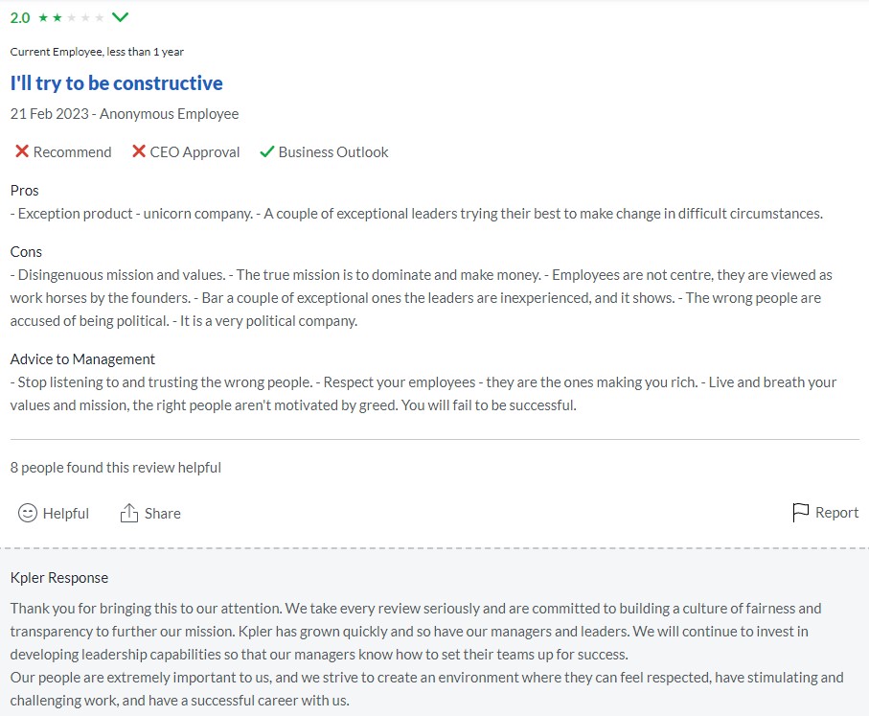869x716 pixels.
Task: Click the Report flag icon
Action: tap(801, 513)
